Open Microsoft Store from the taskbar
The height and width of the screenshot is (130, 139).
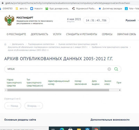tap(70, 129)
